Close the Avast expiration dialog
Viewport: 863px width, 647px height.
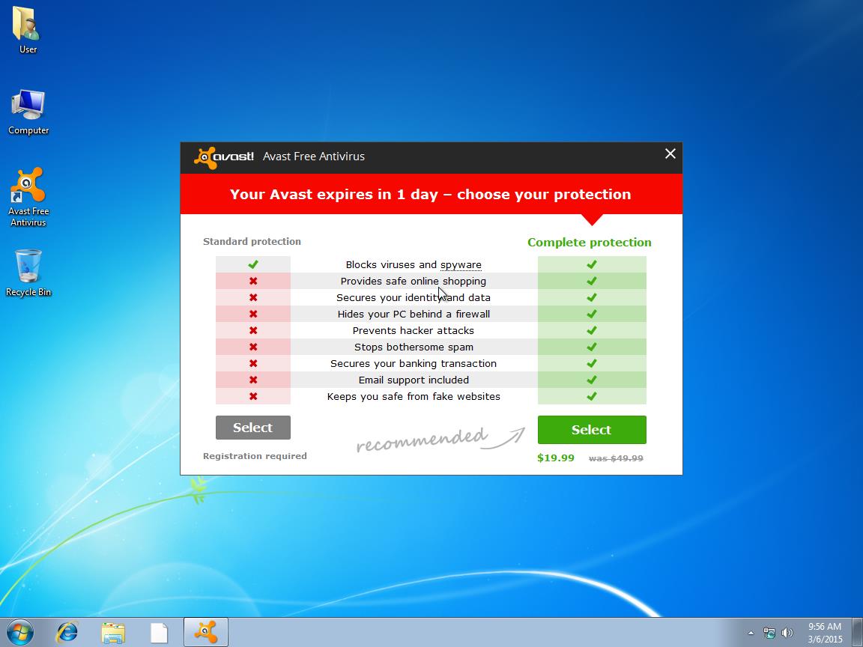(670, 154)
